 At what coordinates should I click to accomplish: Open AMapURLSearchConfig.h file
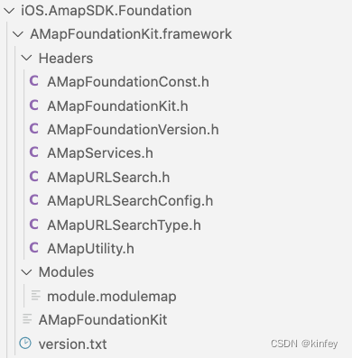point(130,201)
